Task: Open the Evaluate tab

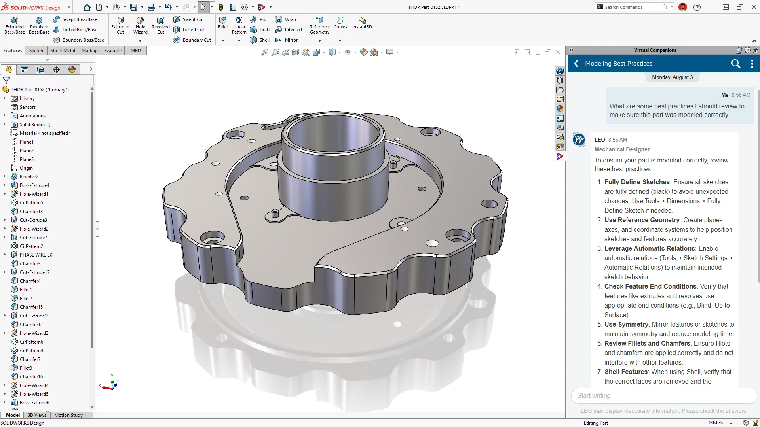Action: click(x=113, y=51)
